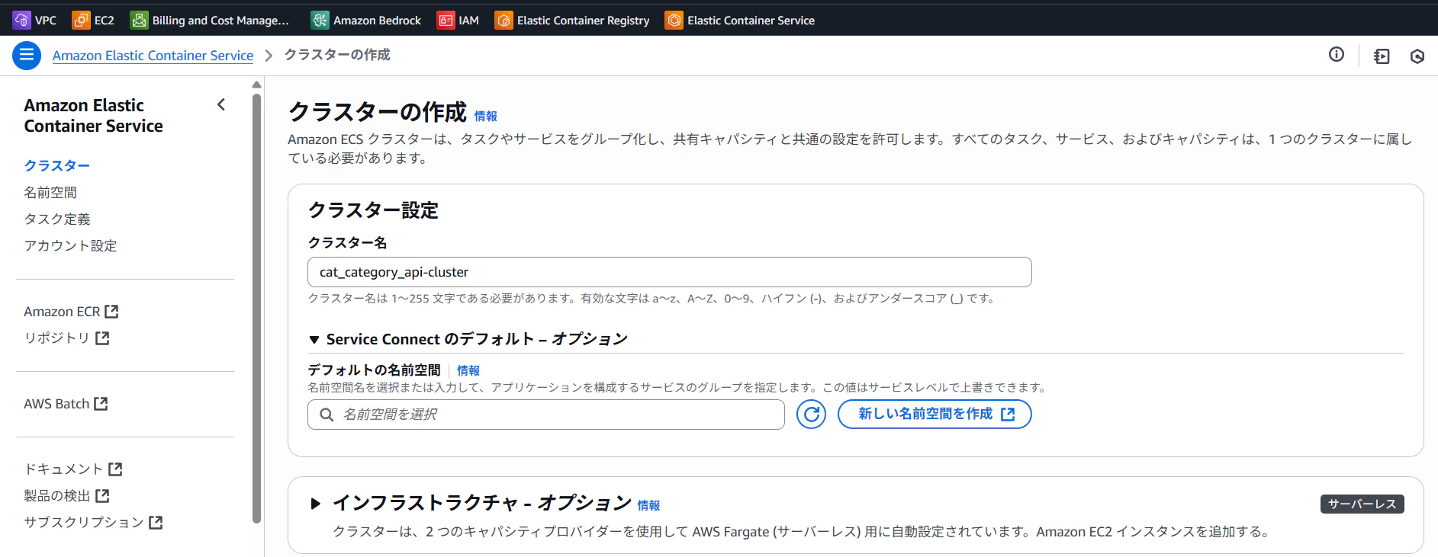The image size is (1438, 557).
Task: Click the Amazon Bedrock shortcut label
Action: [x=377, y=20]
